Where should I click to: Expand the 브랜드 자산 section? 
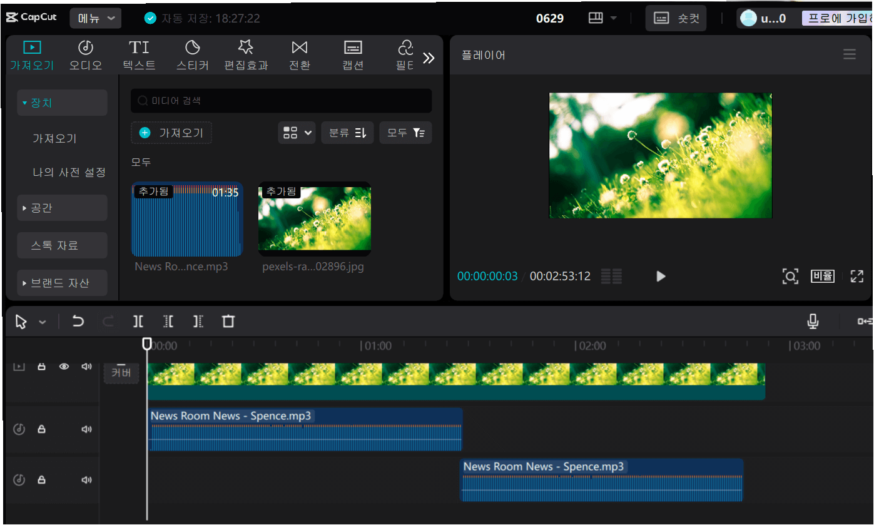click(62, 283)
